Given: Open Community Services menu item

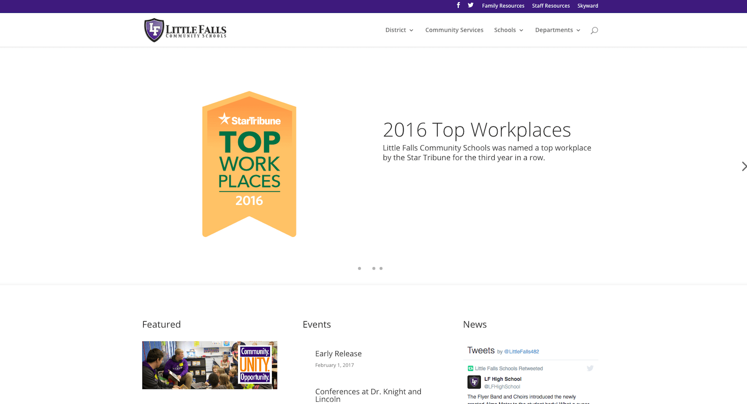Looking at the screenshot, I should [x=454, y=30].
